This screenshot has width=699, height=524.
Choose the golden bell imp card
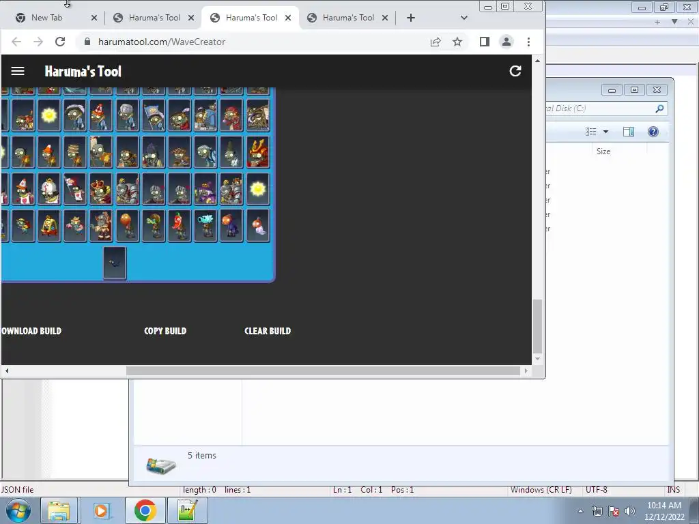(x=49, y=226)
